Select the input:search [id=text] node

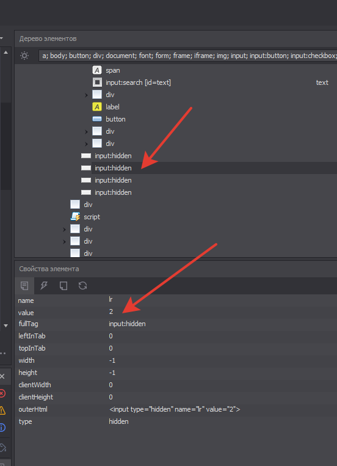[138, 82]
